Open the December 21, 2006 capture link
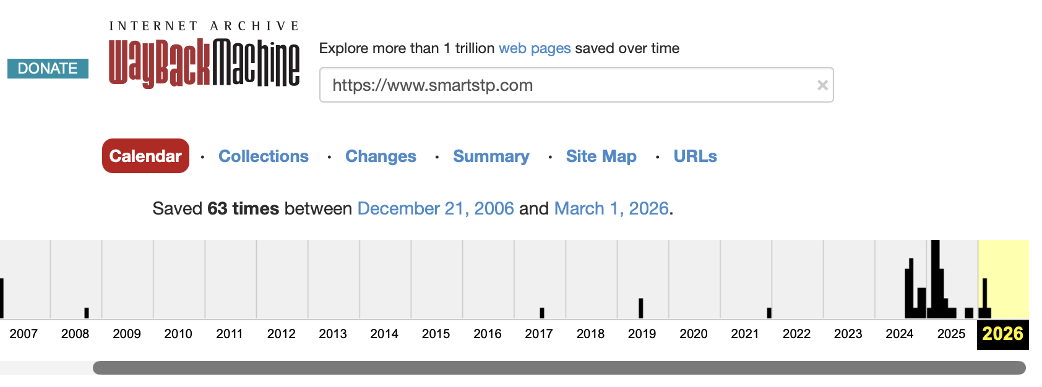The height and width of the screenshot is (387, 1042). tap(436, 208)
